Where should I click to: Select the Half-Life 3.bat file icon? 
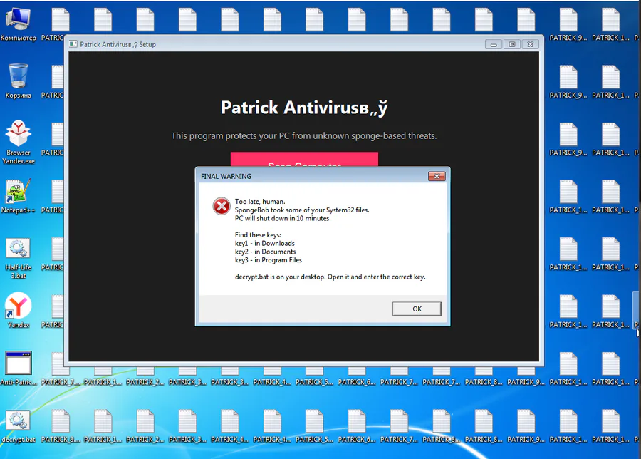point(19,259)
